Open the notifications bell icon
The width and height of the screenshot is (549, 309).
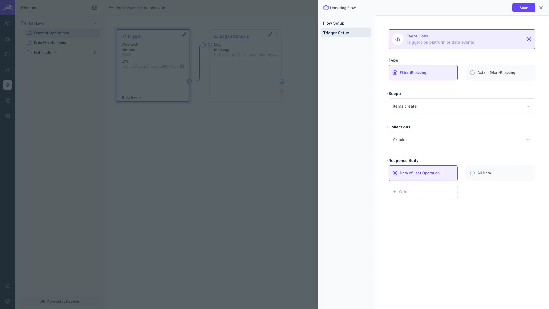click(x=8, y=286)
